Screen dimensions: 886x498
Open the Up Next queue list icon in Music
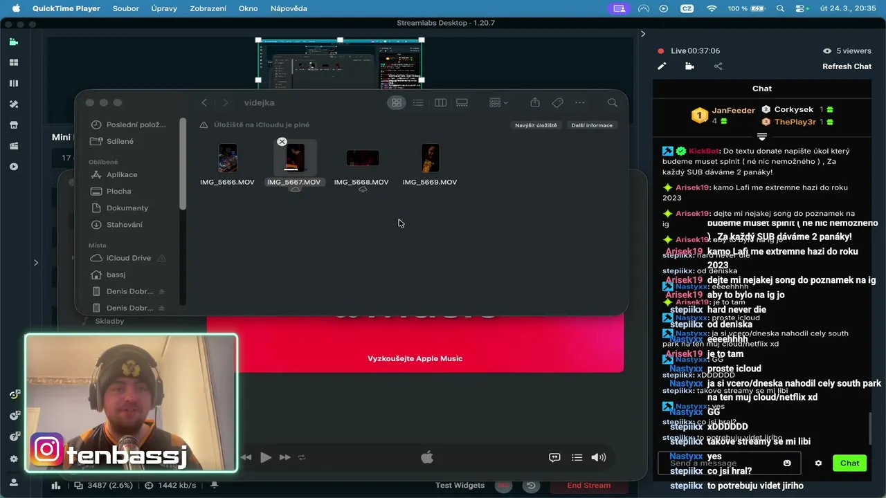pos(577,457)
